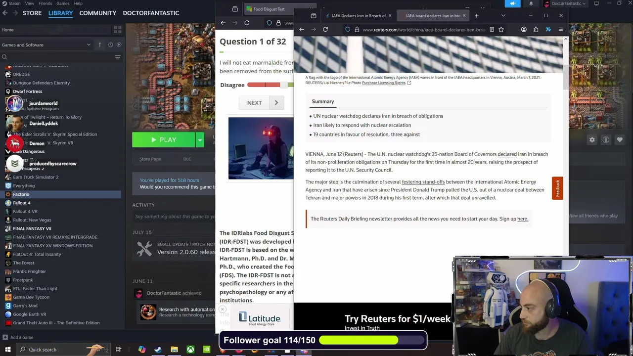Open Factorio DLC link
633x356 pixels.
point(187,159)
